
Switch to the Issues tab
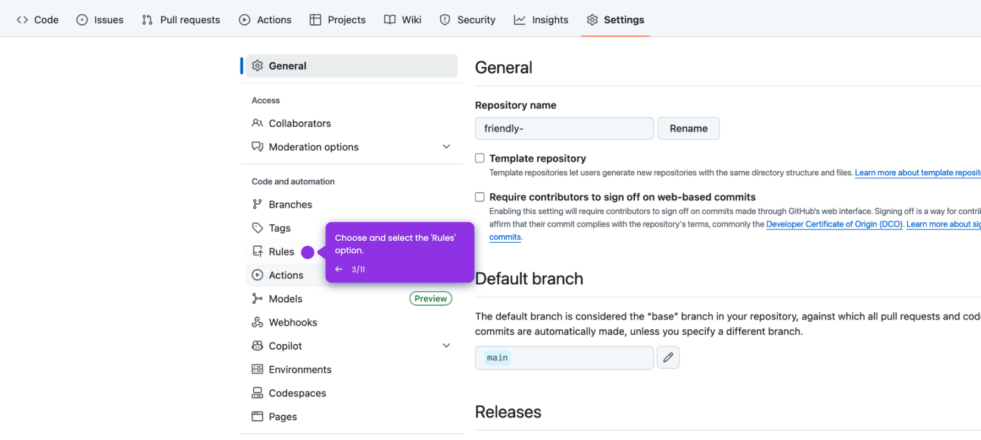pyautogui.click(x=100, y=20)
